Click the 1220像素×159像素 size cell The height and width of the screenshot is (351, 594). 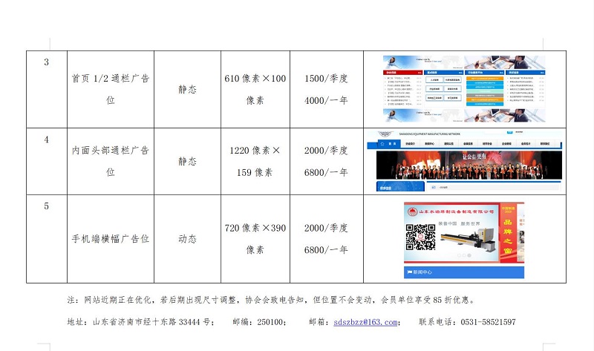pos(255,161)
